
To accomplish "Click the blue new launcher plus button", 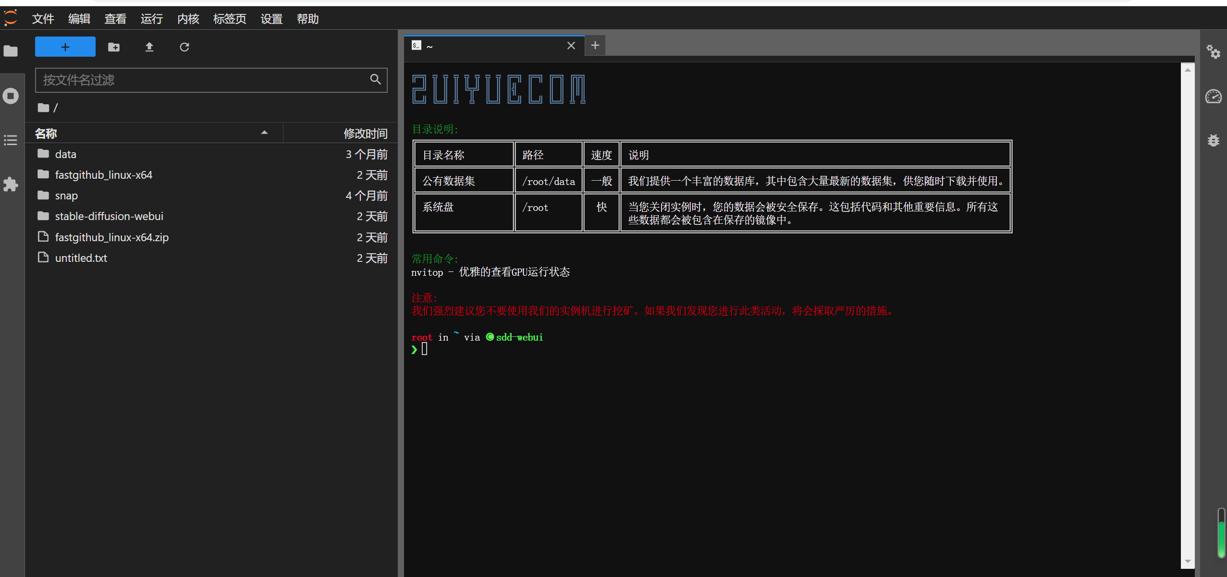I will pyautogui.click(x=65, y=47).
